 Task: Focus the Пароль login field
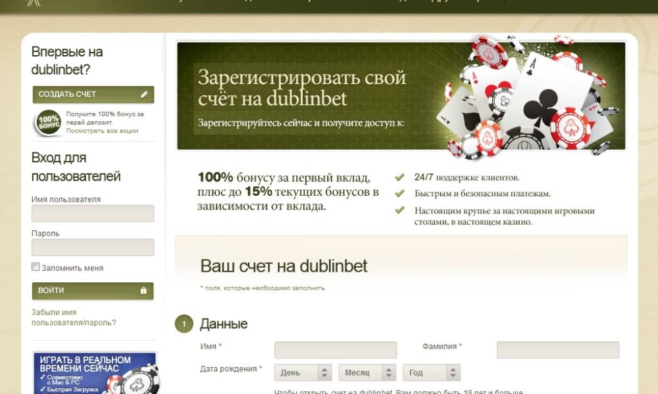click(x=93, y=247)
